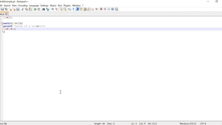This screenshot has width=222, height=125.
Task: Click Windows (CR LF) line ending indicator
Action: click(188, 124)
